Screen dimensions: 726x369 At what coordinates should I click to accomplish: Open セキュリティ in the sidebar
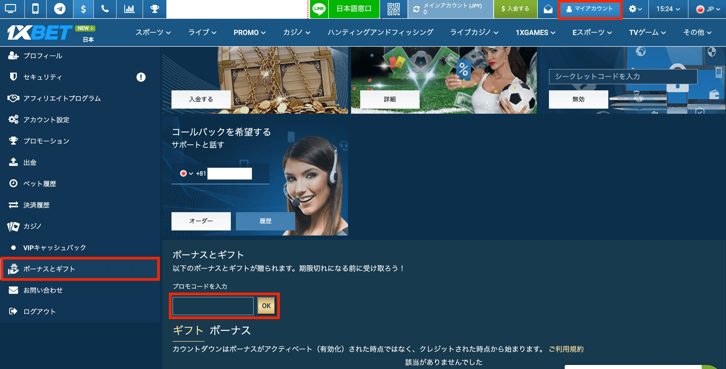(x=80, y=77)
